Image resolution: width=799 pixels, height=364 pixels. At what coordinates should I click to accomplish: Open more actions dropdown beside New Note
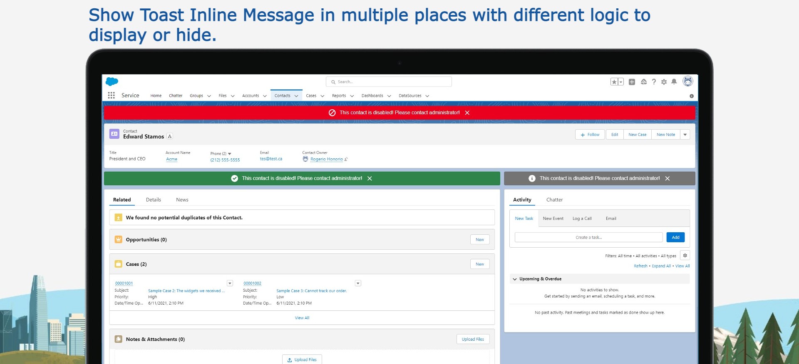(x=685, y=135)
